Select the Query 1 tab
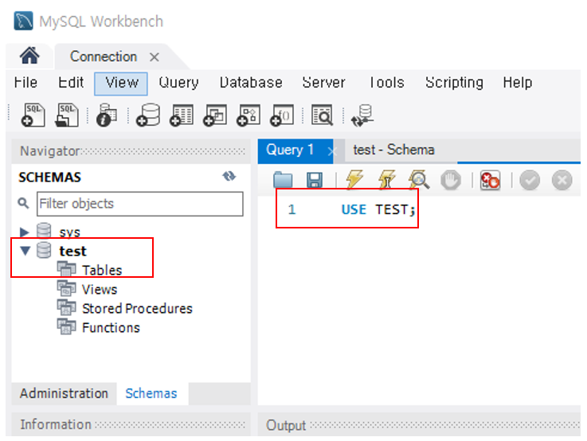The image size is (587, 441). click(290, 150)
